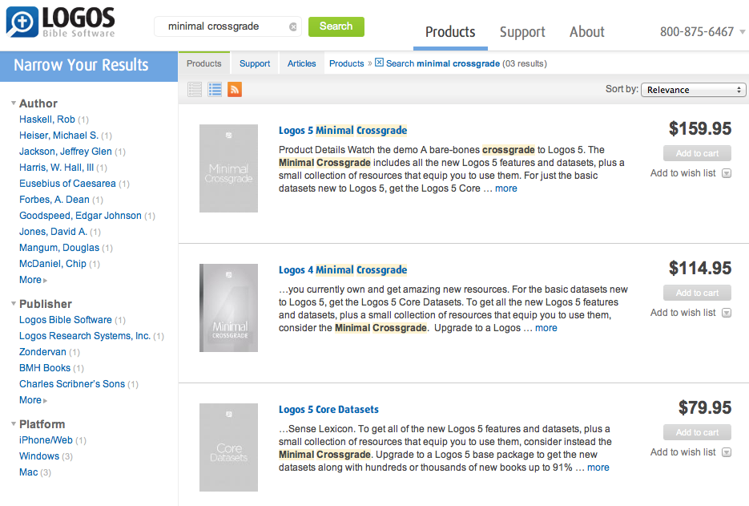Screen dimensions: 749x506
Task: Remove the minimal crossgrade search filter x icon
Action: (x=379, y=63)
